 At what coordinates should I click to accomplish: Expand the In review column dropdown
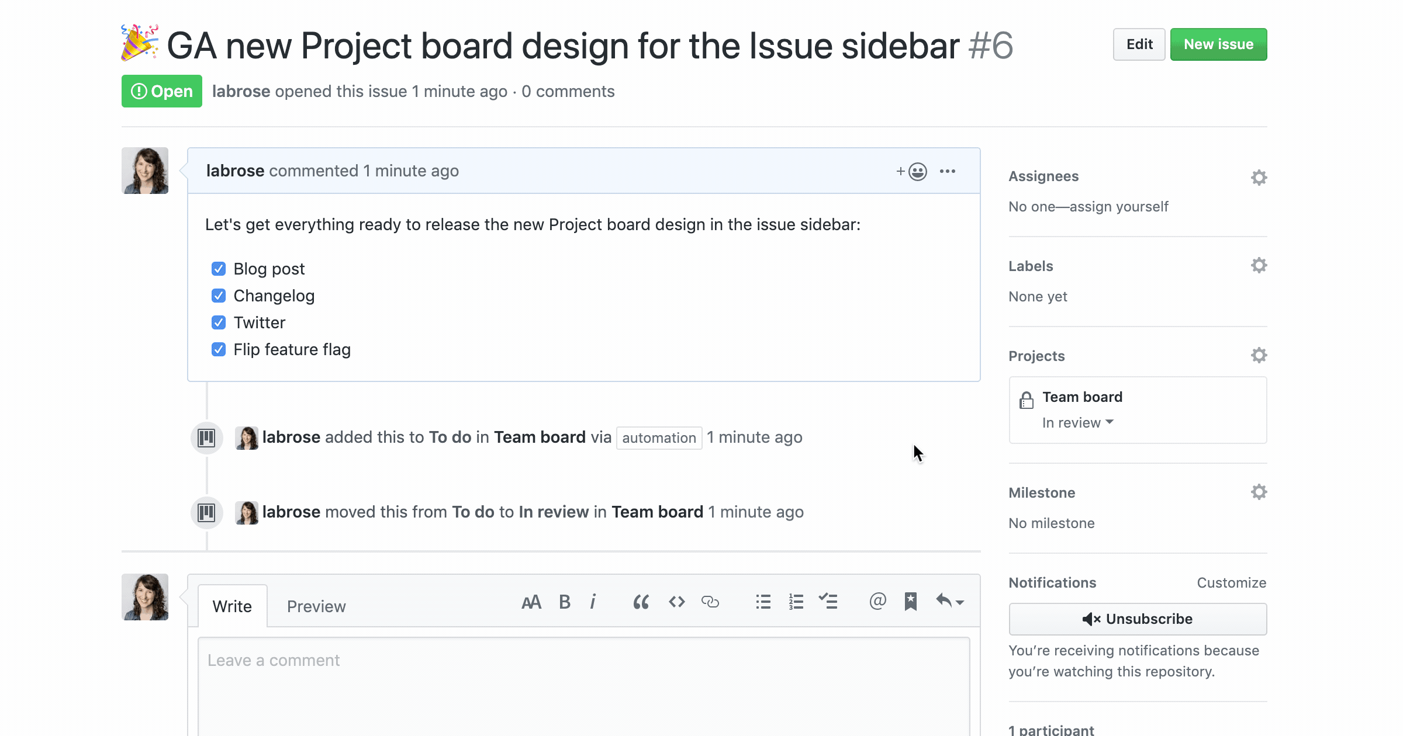(x=1077, y=422)
